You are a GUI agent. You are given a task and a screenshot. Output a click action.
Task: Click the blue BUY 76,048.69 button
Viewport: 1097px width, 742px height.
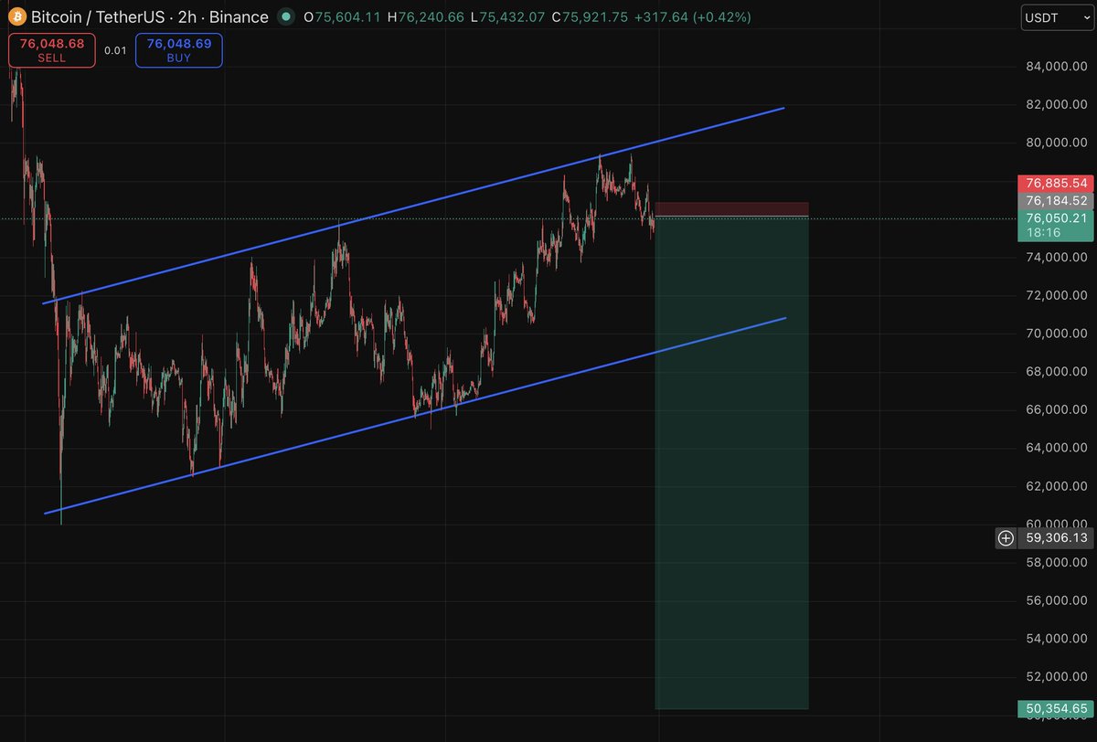pyautogui.click(x=178, y=50)
